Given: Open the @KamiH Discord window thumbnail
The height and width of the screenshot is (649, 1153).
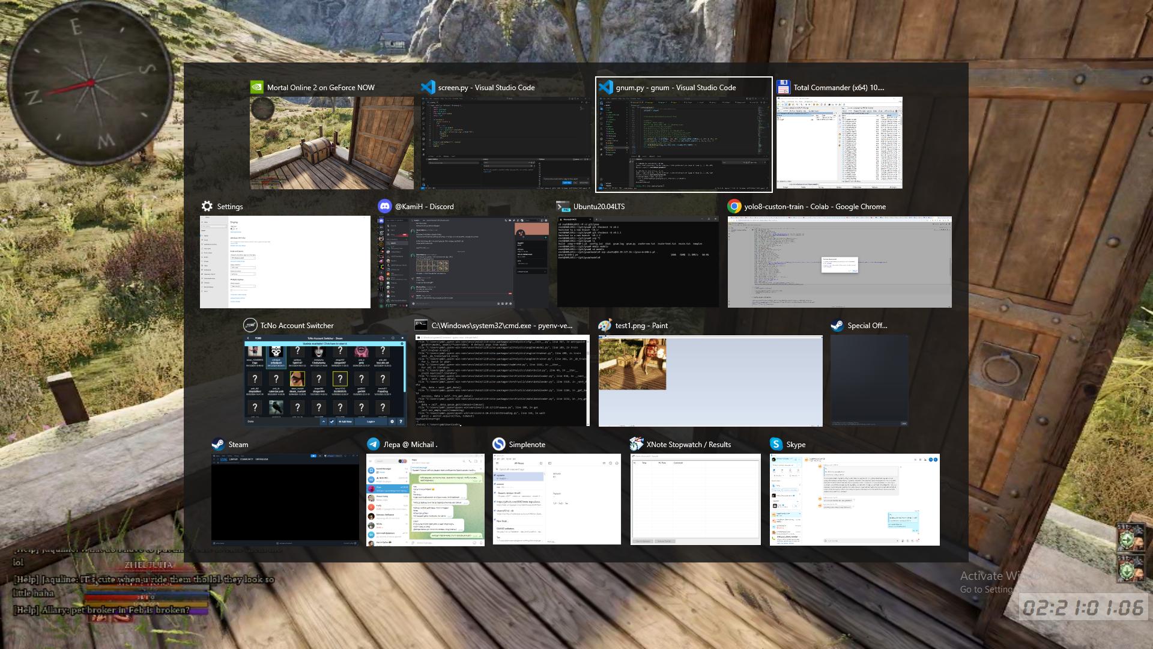Looking at the screenshot, I should [x=463, y=262].
